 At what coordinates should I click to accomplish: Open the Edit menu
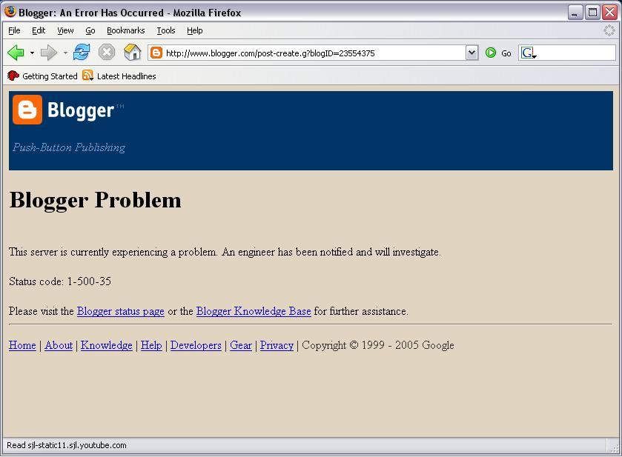(39, 30)
